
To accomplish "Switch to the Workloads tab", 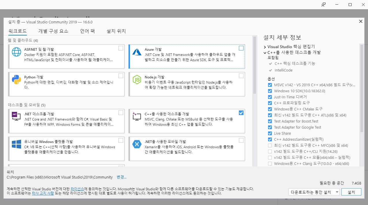I will pos(18,31).
